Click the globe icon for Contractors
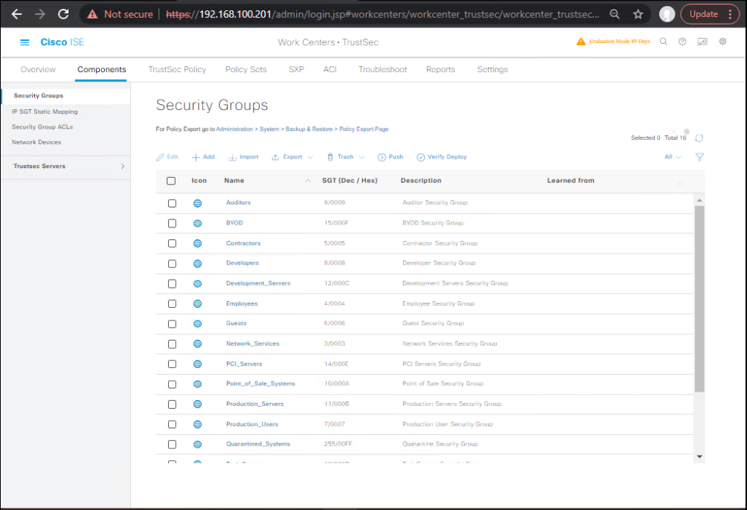Screen dimensions: 747x510 click(x=197, y=243)
